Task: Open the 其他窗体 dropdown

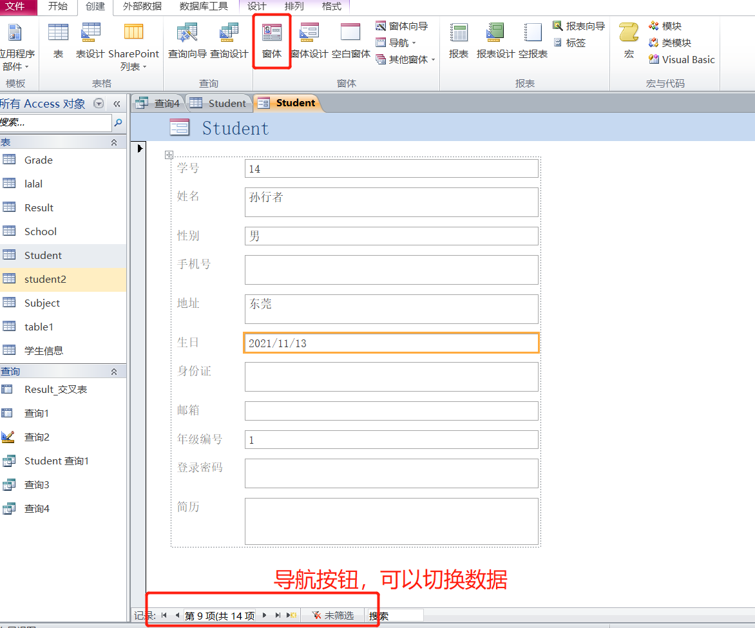Action: [x=405, y=59]
